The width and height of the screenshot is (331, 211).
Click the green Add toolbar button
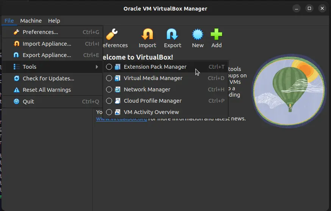click(216, 38)
